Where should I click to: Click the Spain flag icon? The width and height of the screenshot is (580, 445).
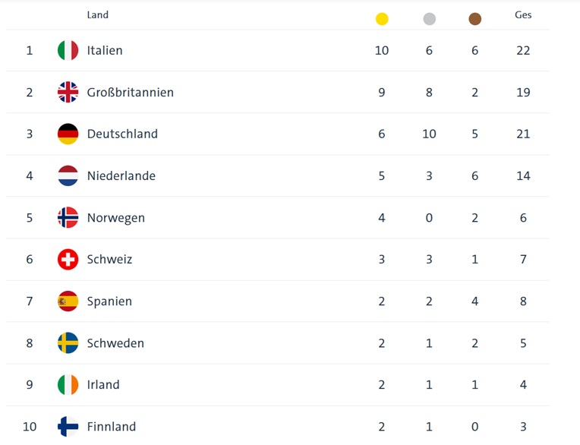coord(68,301)
